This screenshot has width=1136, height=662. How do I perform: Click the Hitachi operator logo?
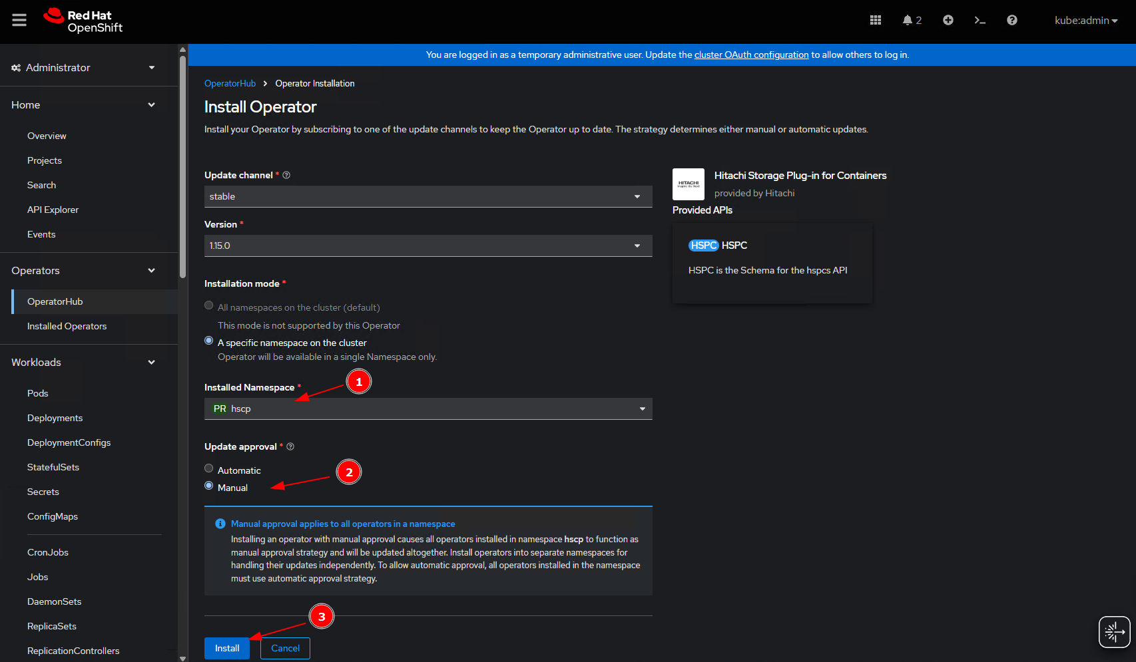[689, 184]
